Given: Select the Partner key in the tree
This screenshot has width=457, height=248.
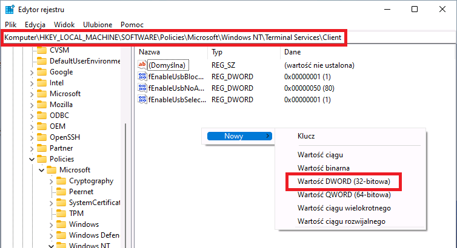Looking at the screenshot, I should click(61, 148).
